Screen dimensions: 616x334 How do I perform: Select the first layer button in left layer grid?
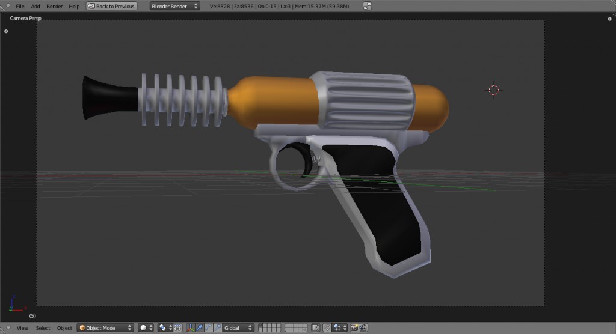pyautogui.click(x=260, y=326)
